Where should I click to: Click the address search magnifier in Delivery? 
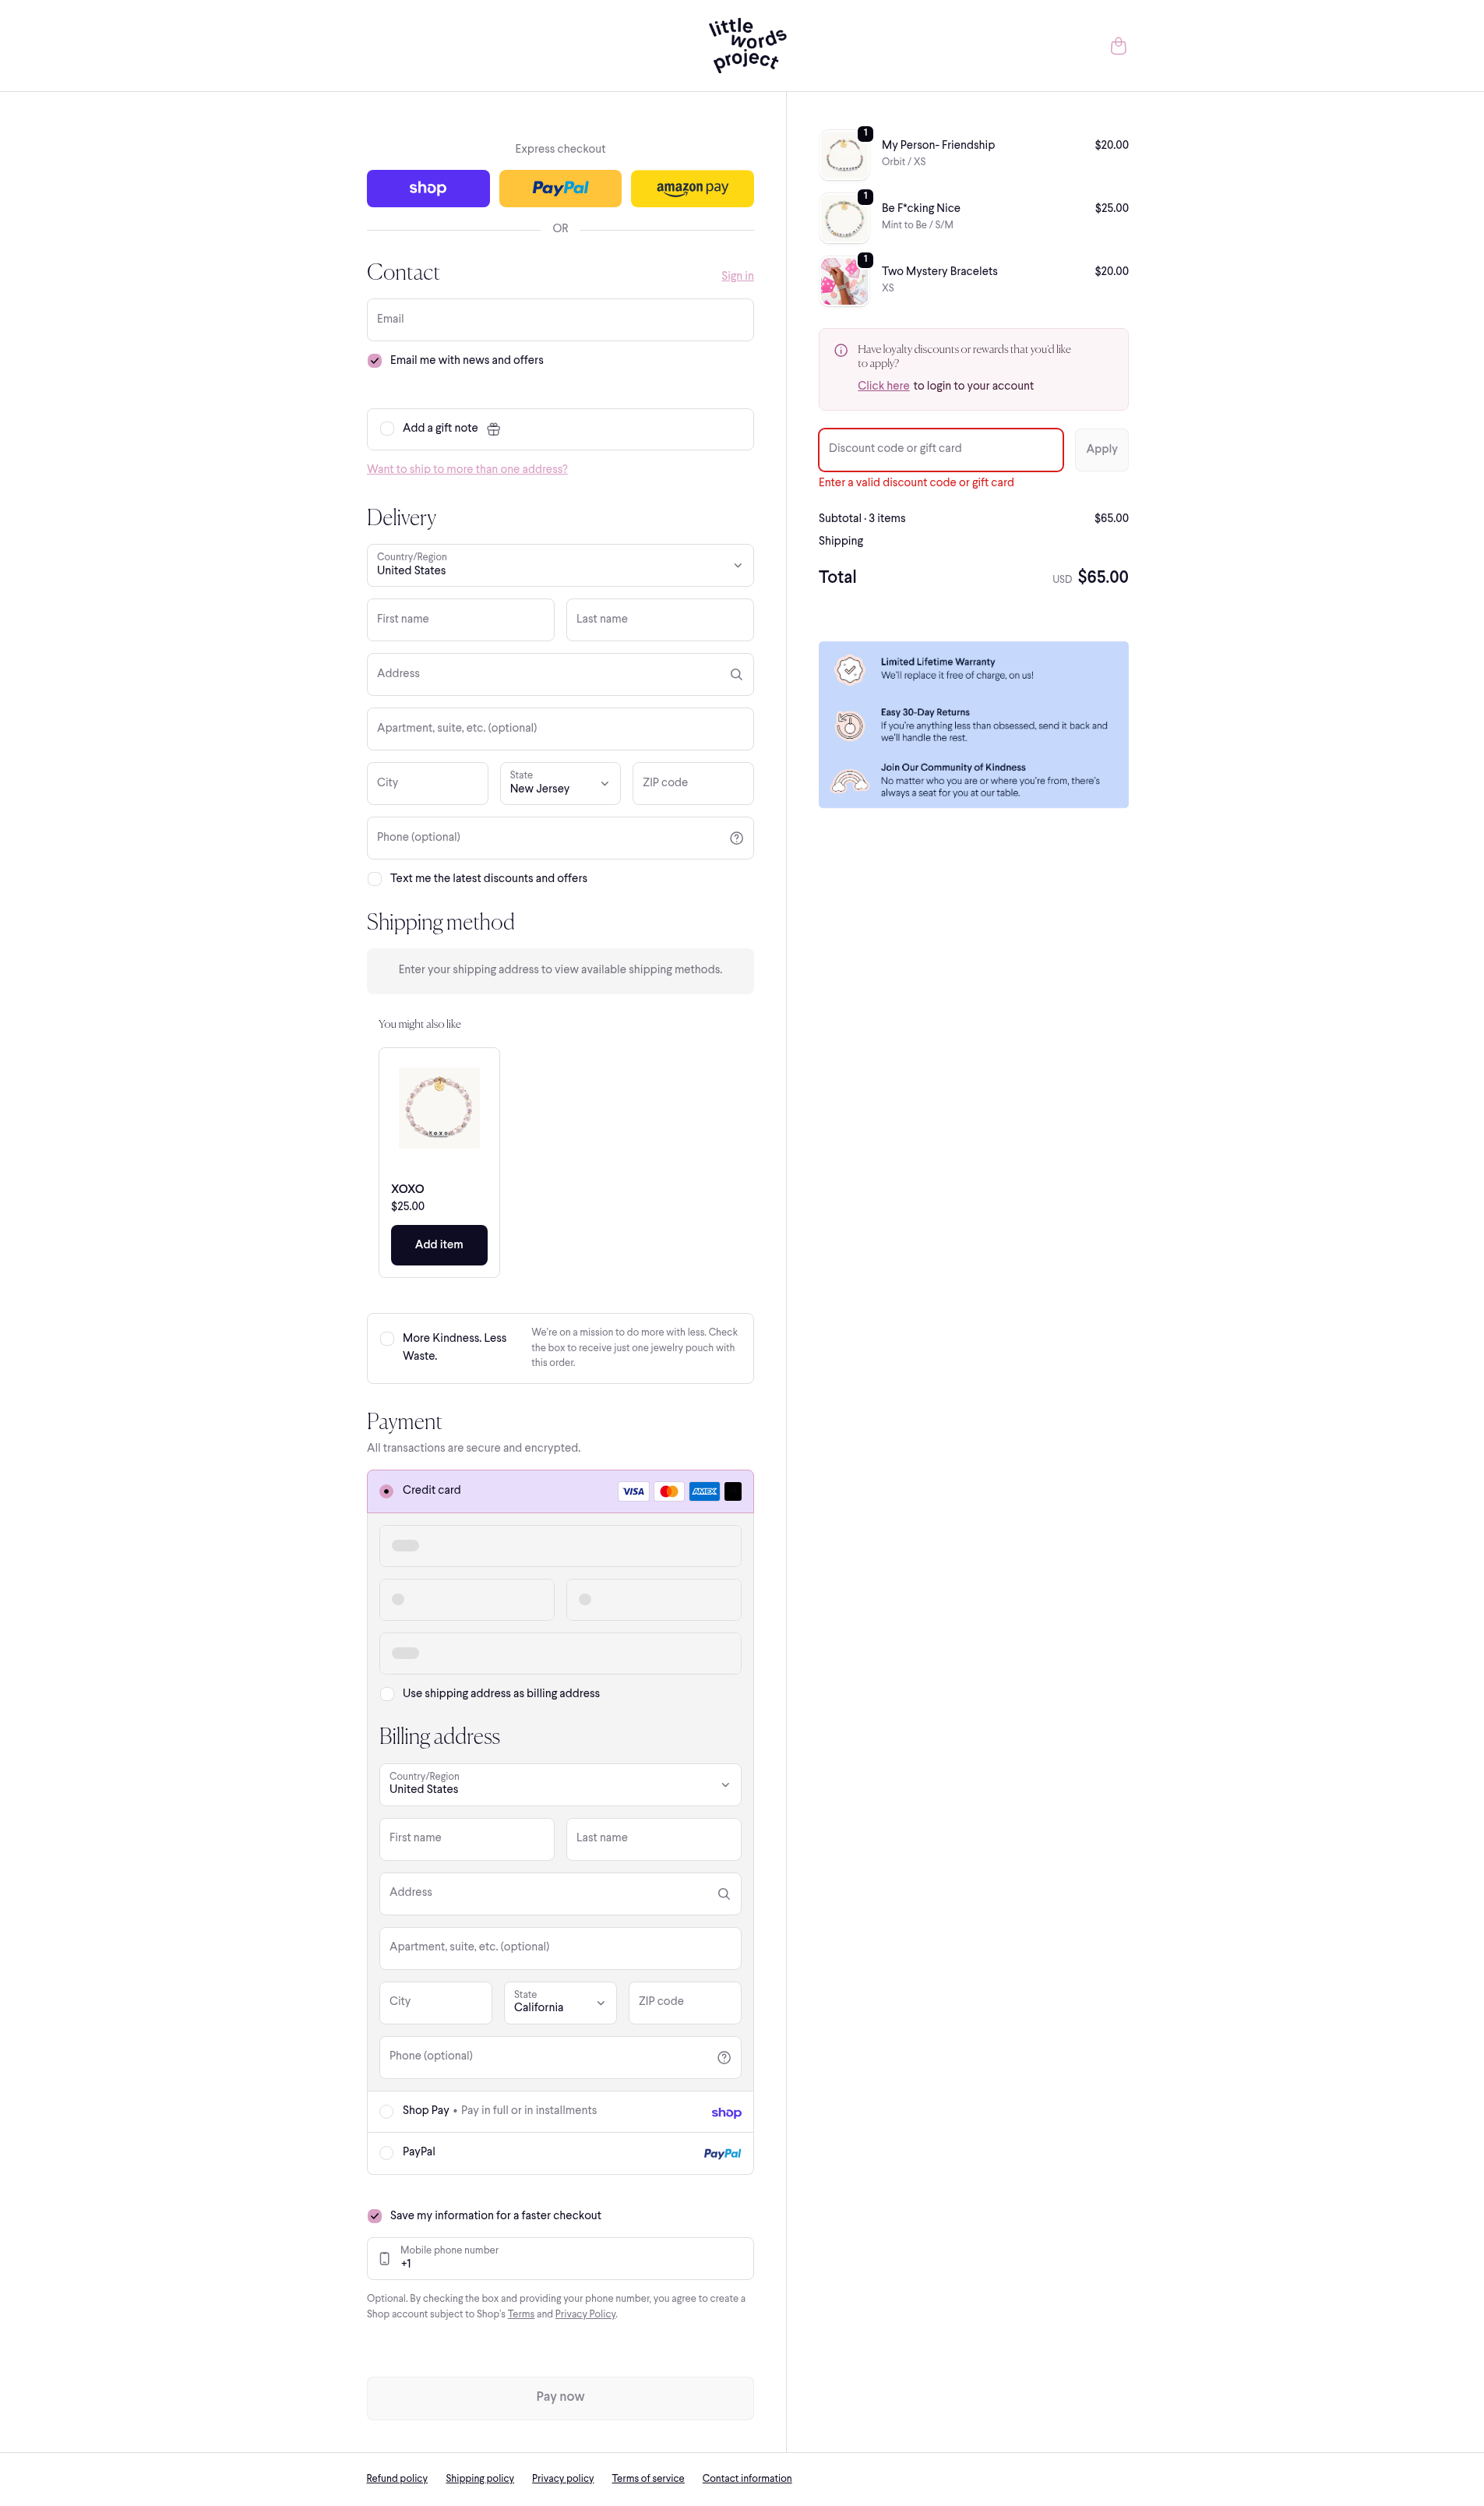(736, 675)
